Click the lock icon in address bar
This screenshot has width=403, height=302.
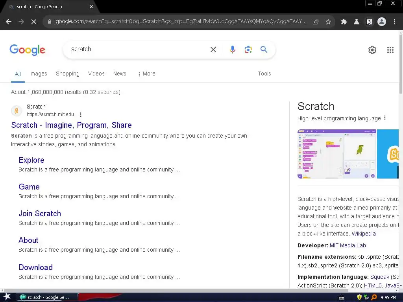tap(50, 22)
